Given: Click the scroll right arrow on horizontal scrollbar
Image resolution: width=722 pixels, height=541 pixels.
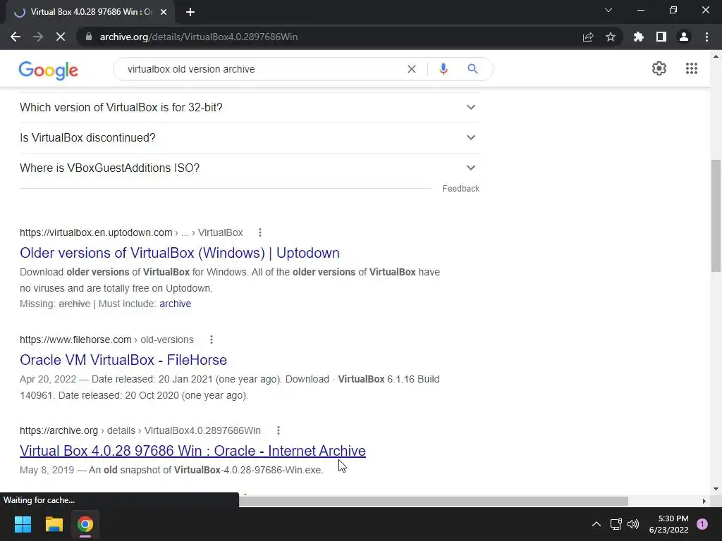Looking at the screenshot, I should tap(704, 501).
